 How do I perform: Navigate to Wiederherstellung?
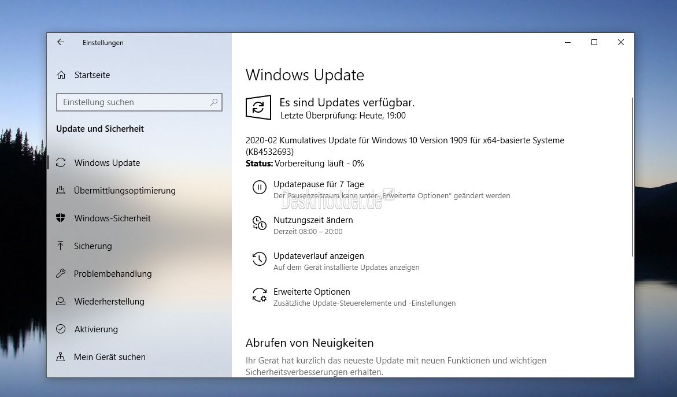[x=109, y=302]
